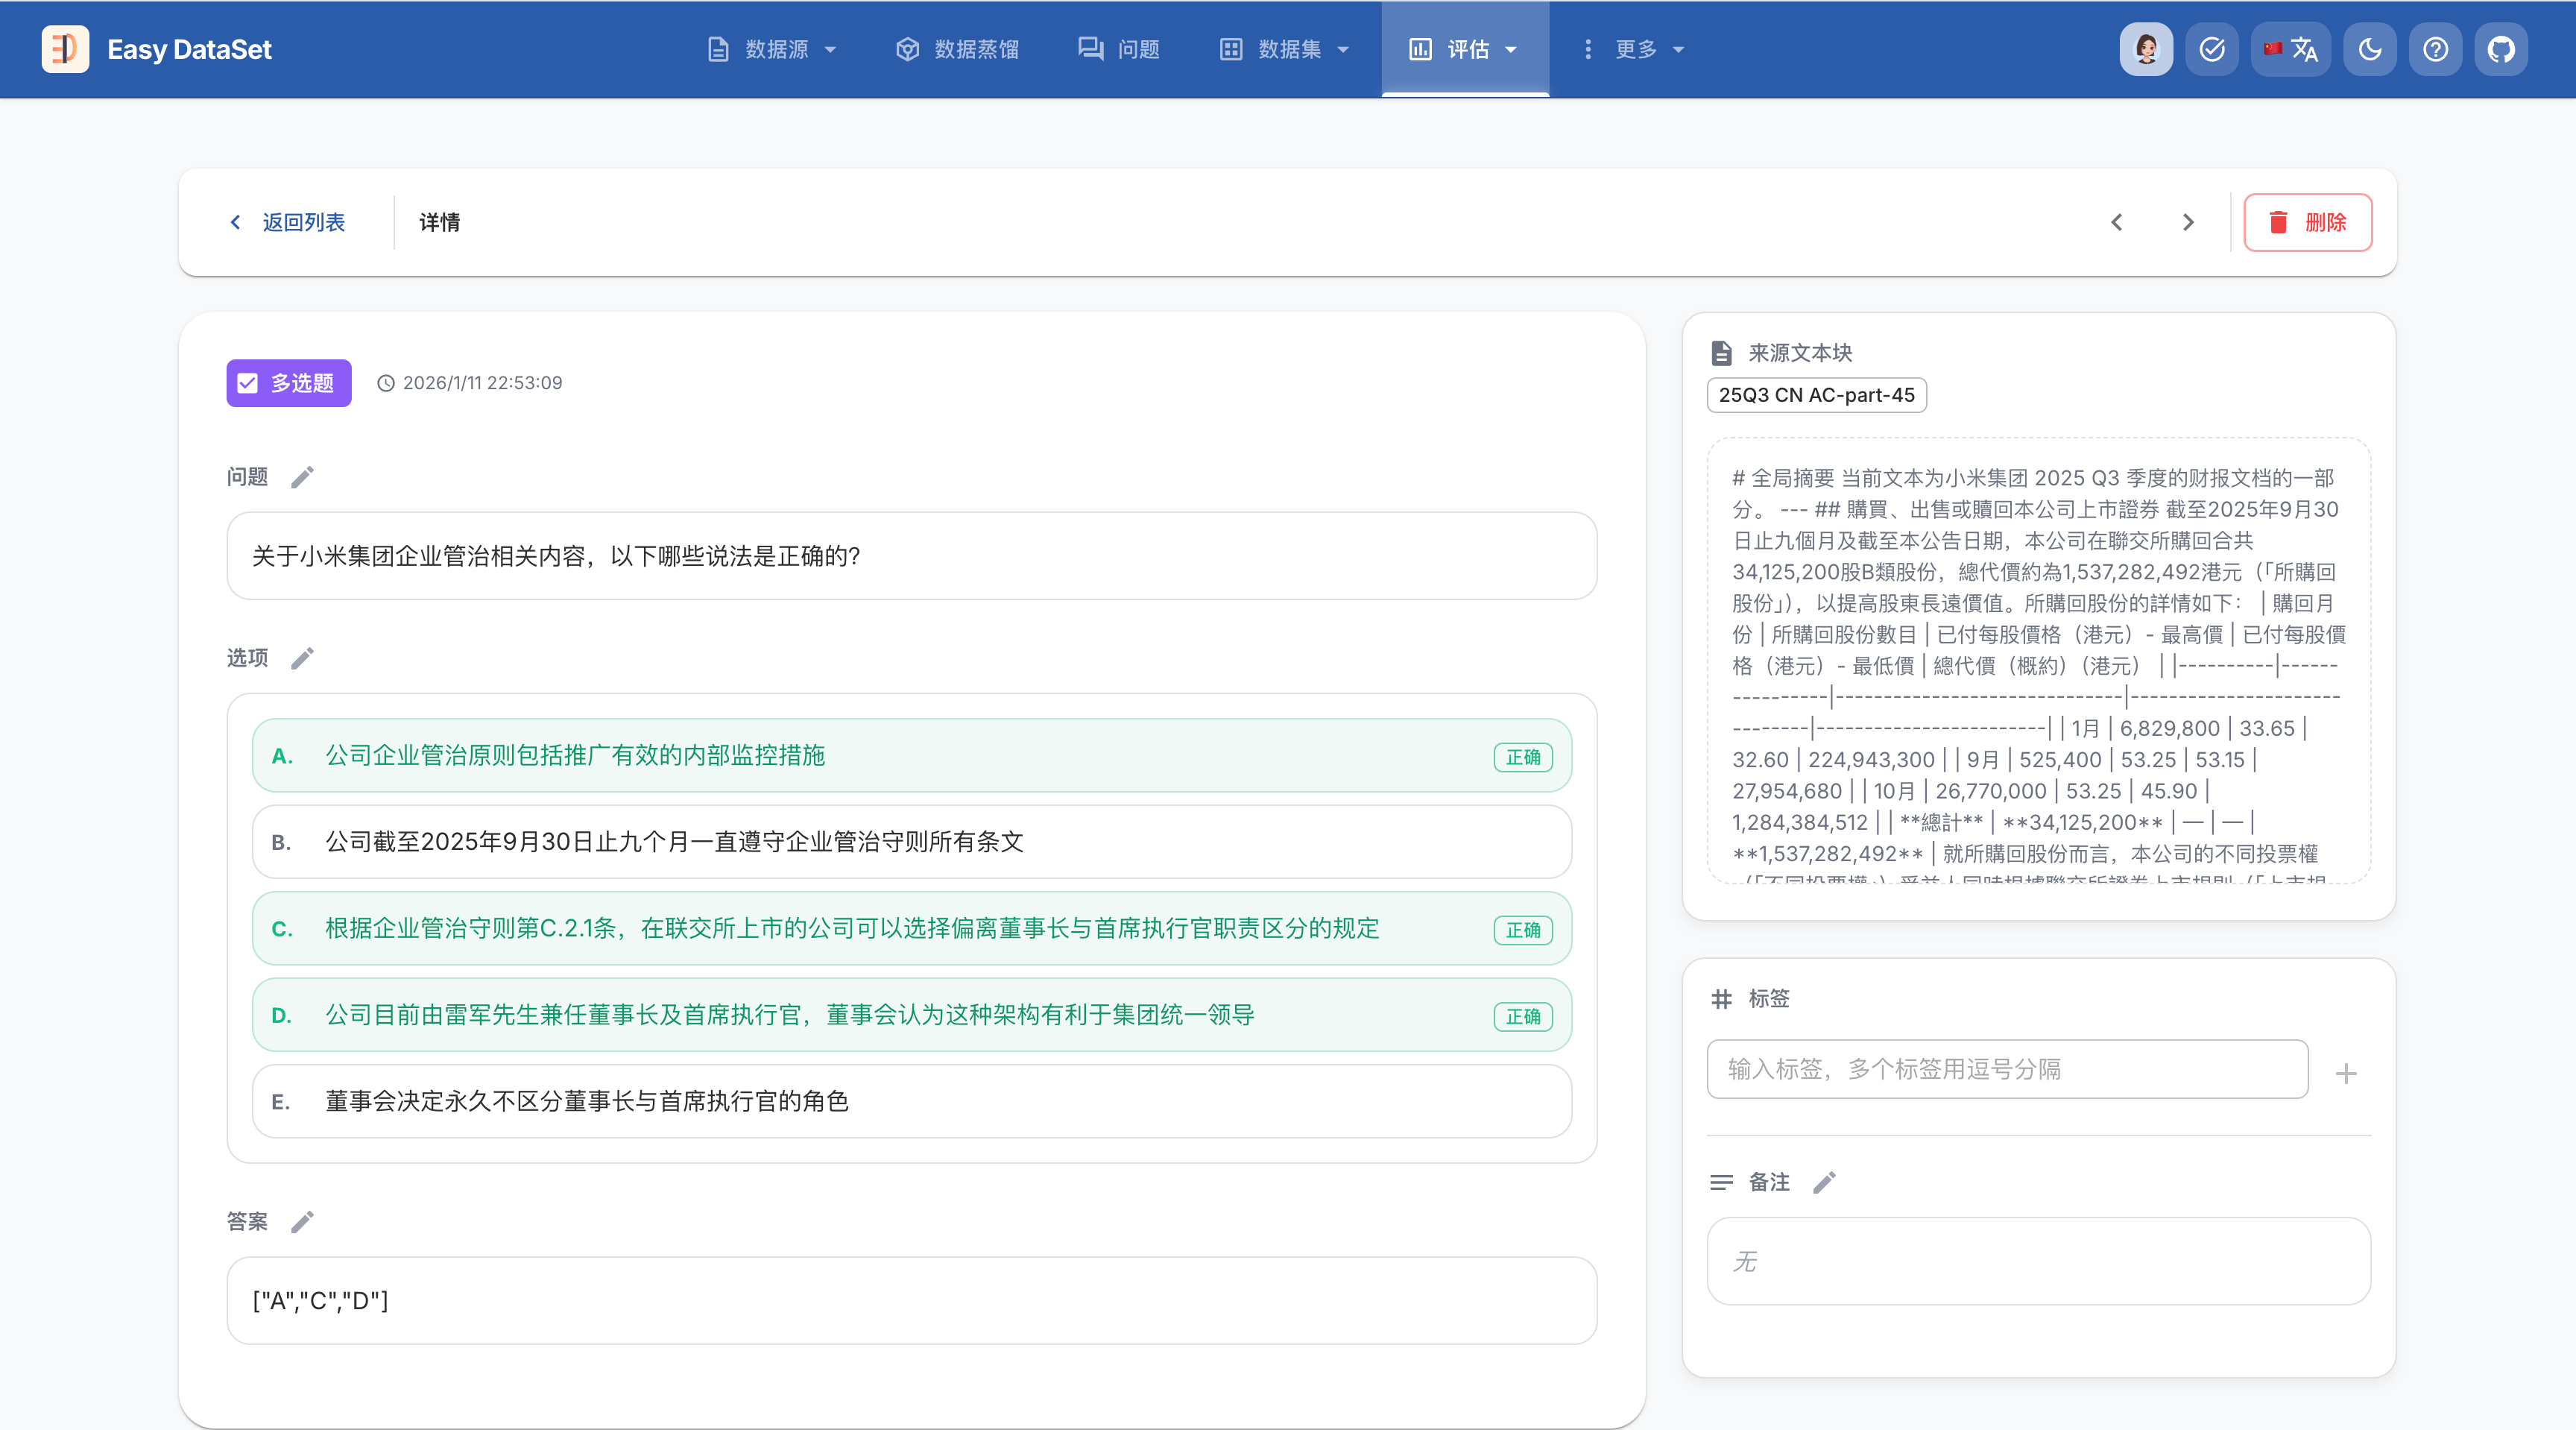The height and width of the screenshot is (1430, 2576).
Task: Edit the options with pencil icon
Action: click(302, 658)
